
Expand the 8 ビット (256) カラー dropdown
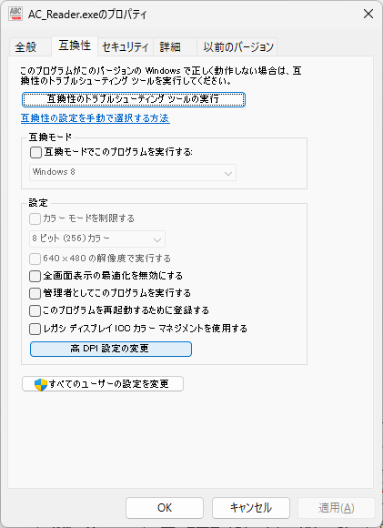tap(97, 239)
